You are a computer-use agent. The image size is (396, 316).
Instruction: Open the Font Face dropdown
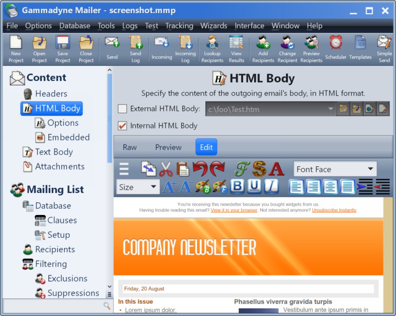tap(335, 169)
